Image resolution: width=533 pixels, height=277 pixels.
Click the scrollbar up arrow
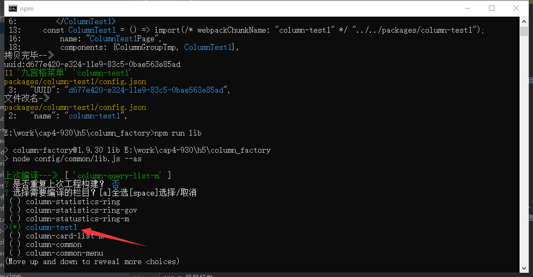pos(524,21)
